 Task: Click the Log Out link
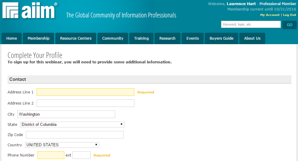pos(290,15)
